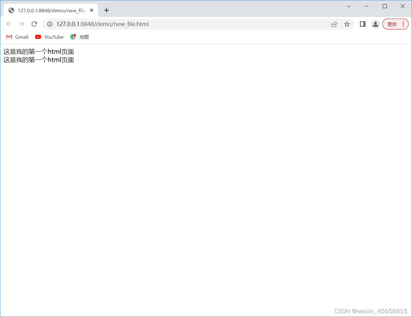Bookmark this tab with the star
Viewport: 412px width, 317px height.
[x=347, y=24]
